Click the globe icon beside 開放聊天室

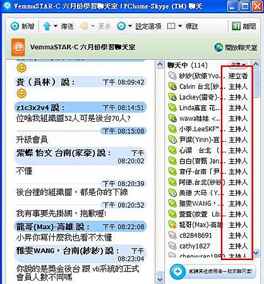click(x=219, y=47)
